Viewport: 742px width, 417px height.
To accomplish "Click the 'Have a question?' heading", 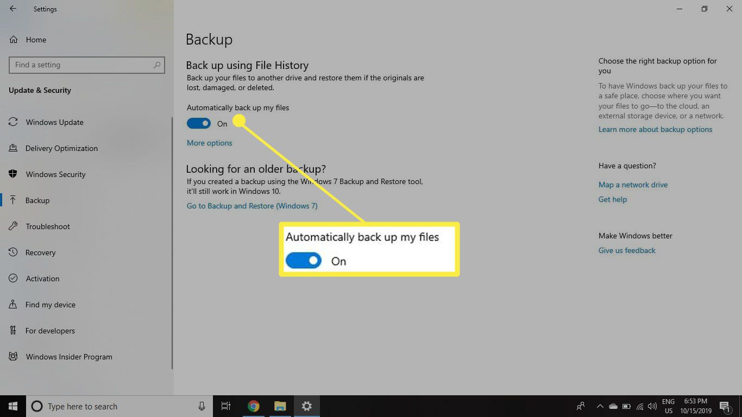I will (627, 166).
